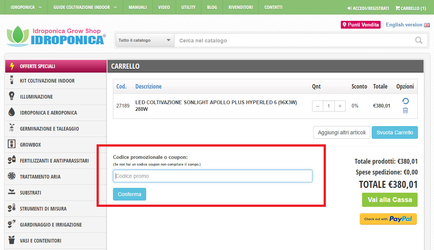
Task: Click the Kit Coltivazione Indoor icon
Action: (12, 80)
